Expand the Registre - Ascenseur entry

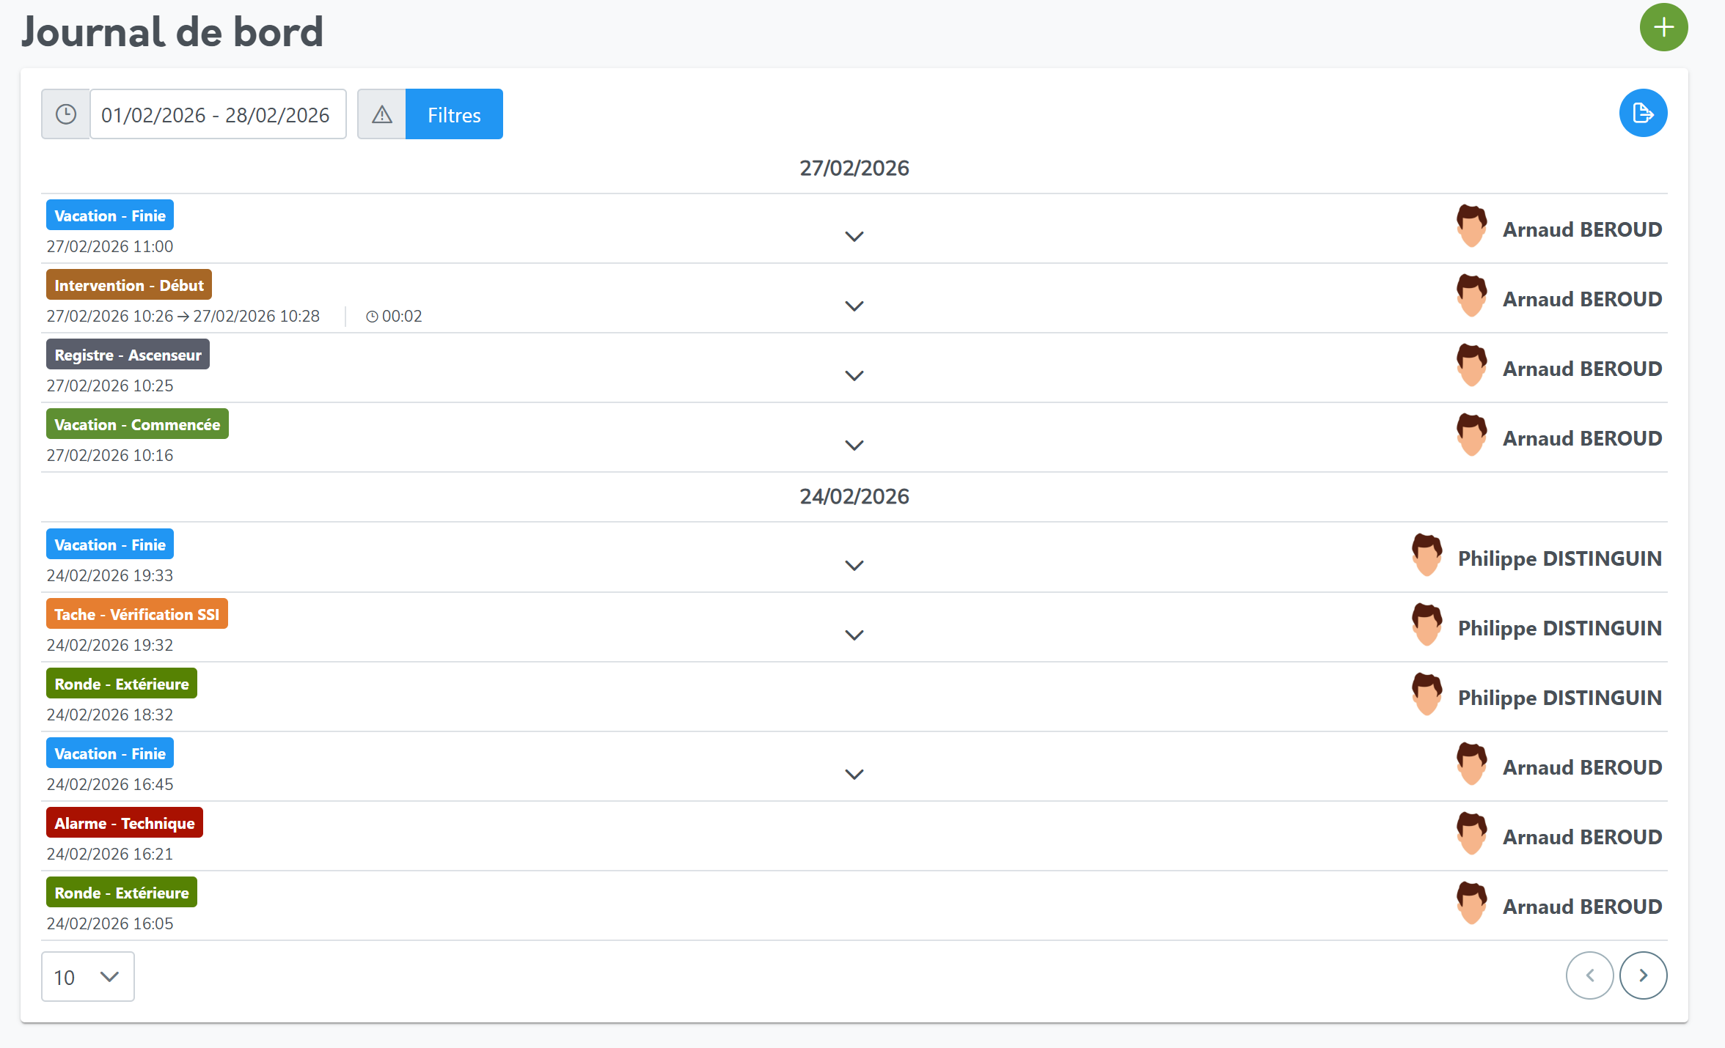click(x=854, y=376)
